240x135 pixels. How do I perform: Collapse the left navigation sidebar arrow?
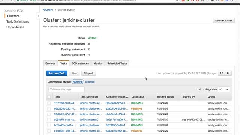coord(38,16)
